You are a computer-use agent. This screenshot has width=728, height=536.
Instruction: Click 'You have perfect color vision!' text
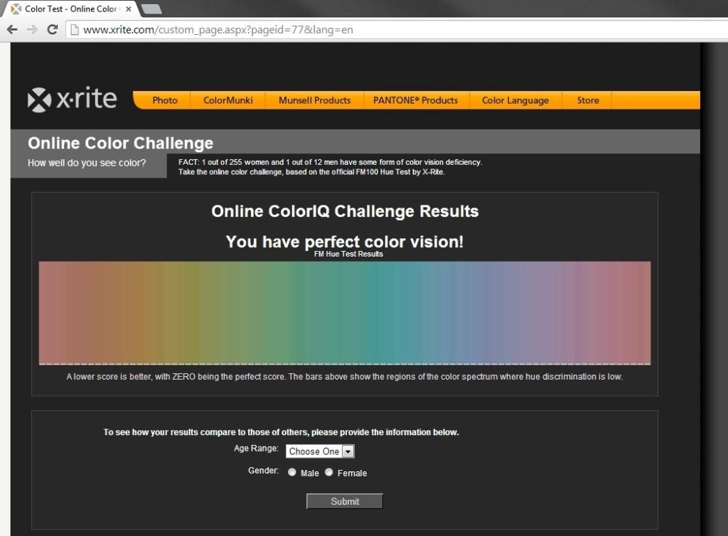point(345,241)
